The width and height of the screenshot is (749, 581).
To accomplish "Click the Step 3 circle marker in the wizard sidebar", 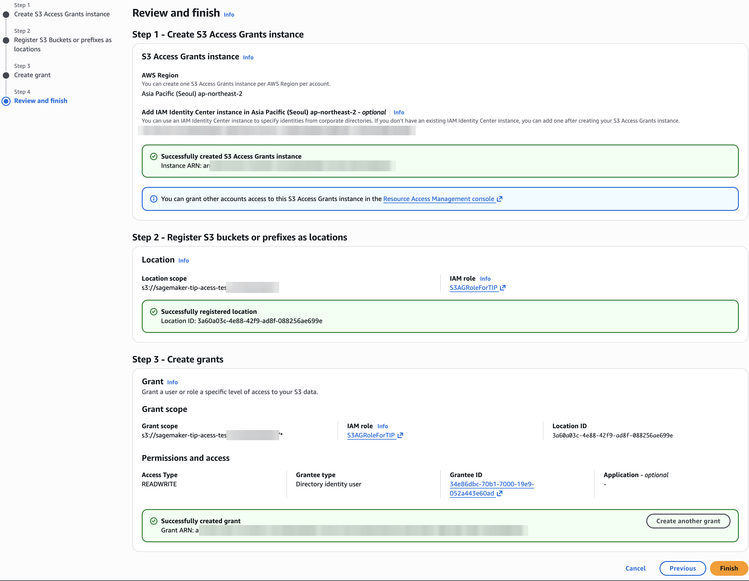I will tap(6, 75).
